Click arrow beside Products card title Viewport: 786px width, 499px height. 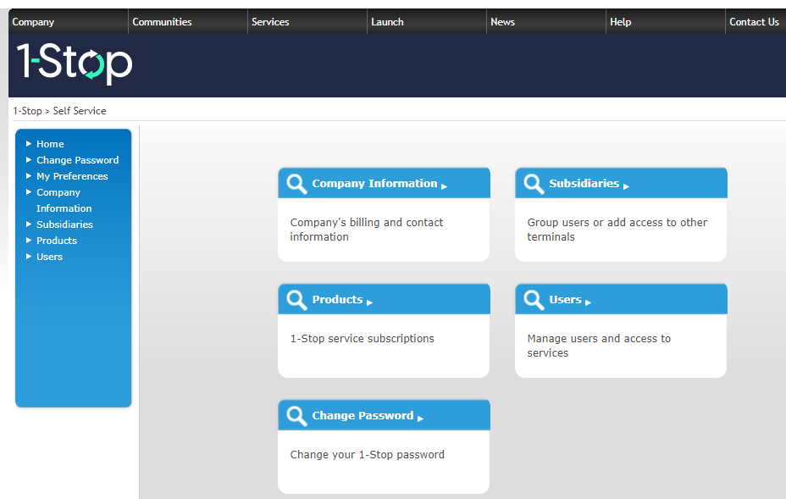coord(369,303)
